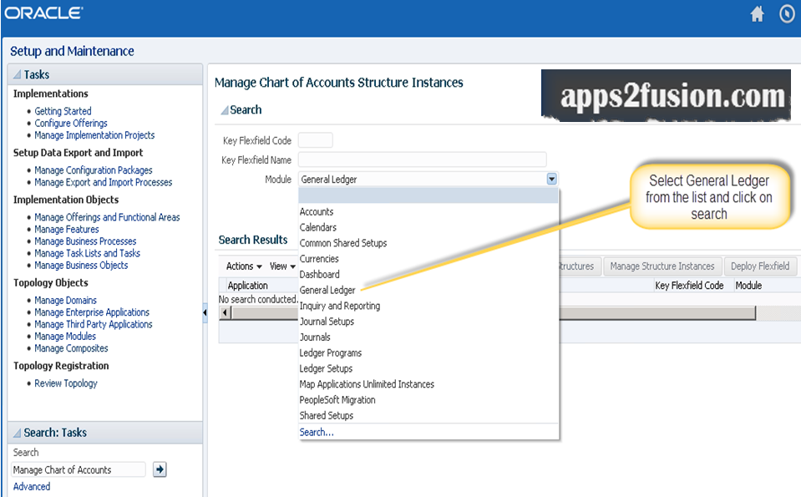
Task: Click the Key Flexfield Code column header
Action: pyautogui.click(x=689, y=286)
